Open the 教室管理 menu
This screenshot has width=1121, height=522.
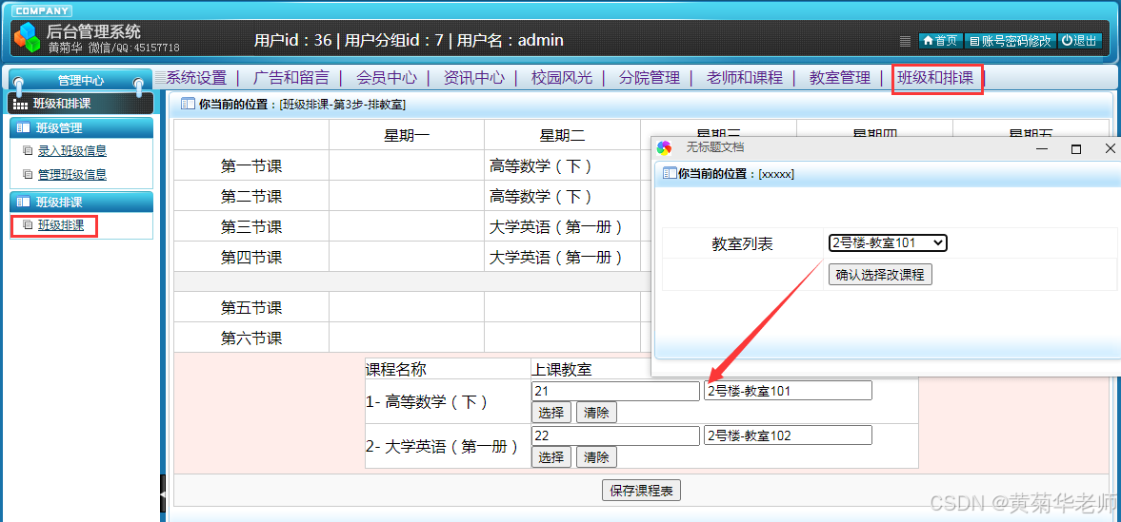point(840,78)
